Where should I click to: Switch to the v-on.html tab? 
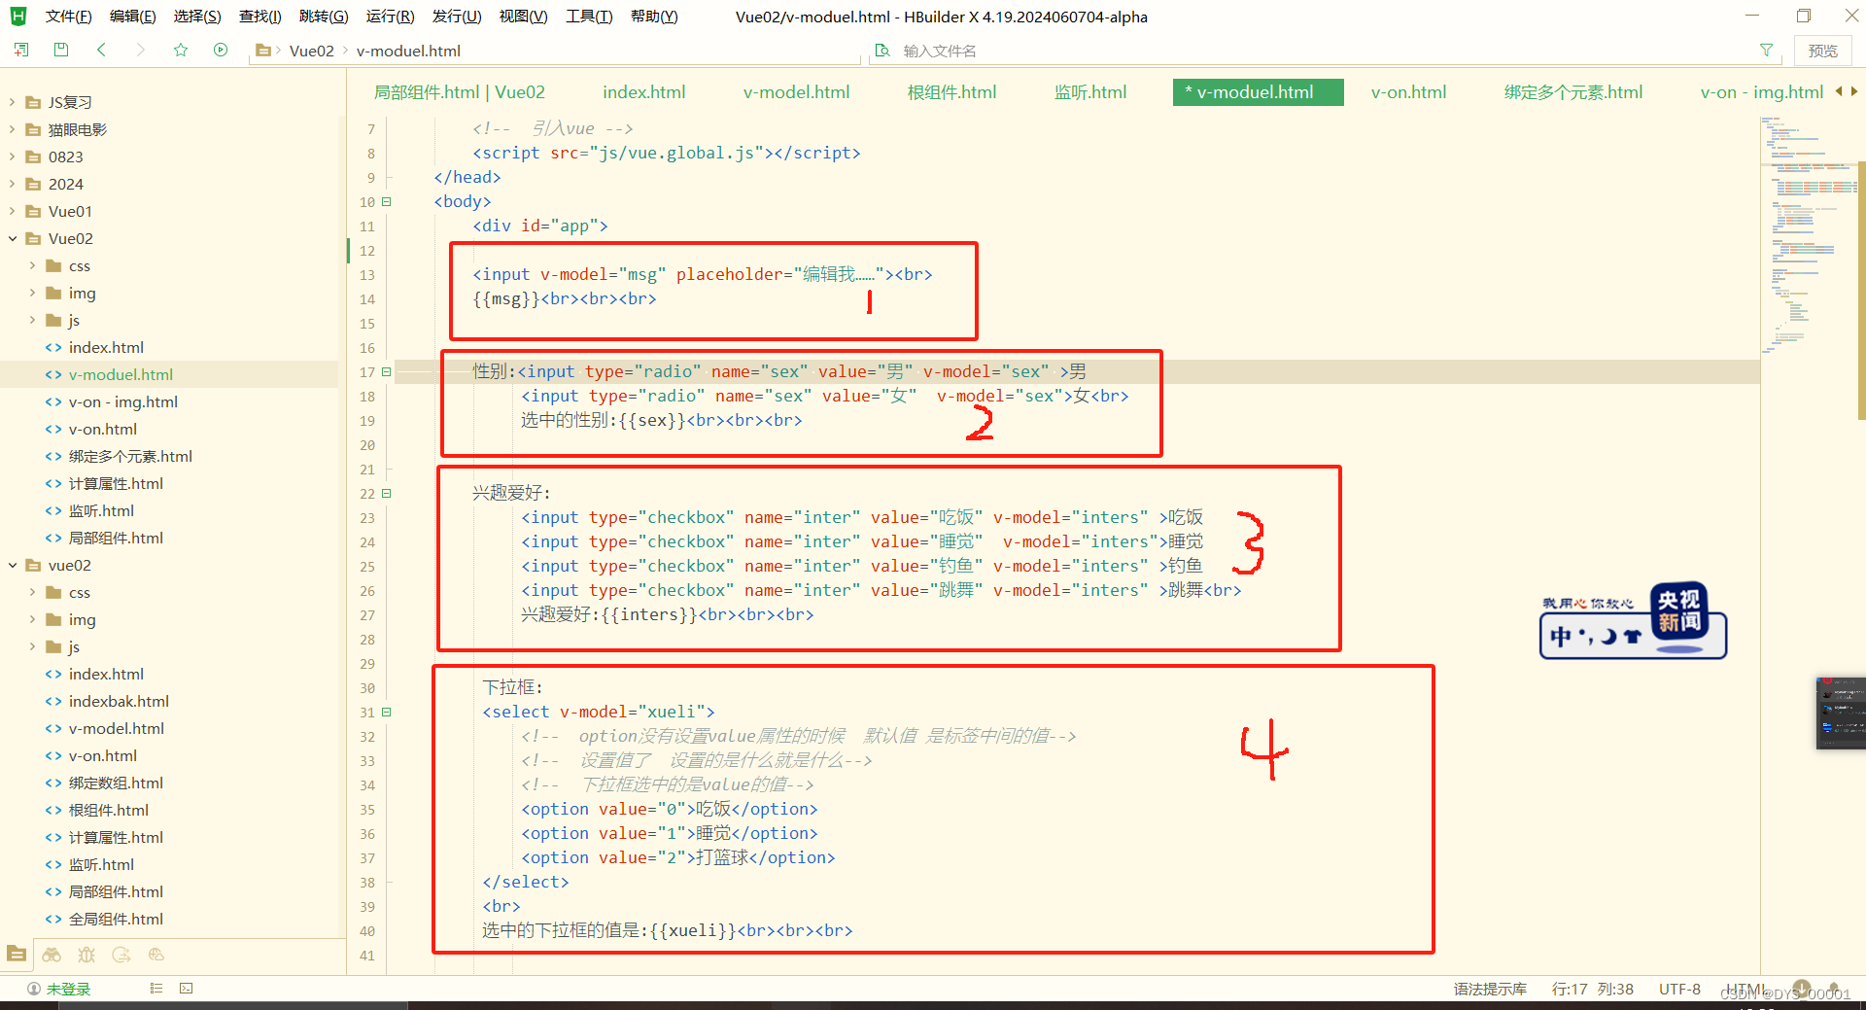(1408, 92)
